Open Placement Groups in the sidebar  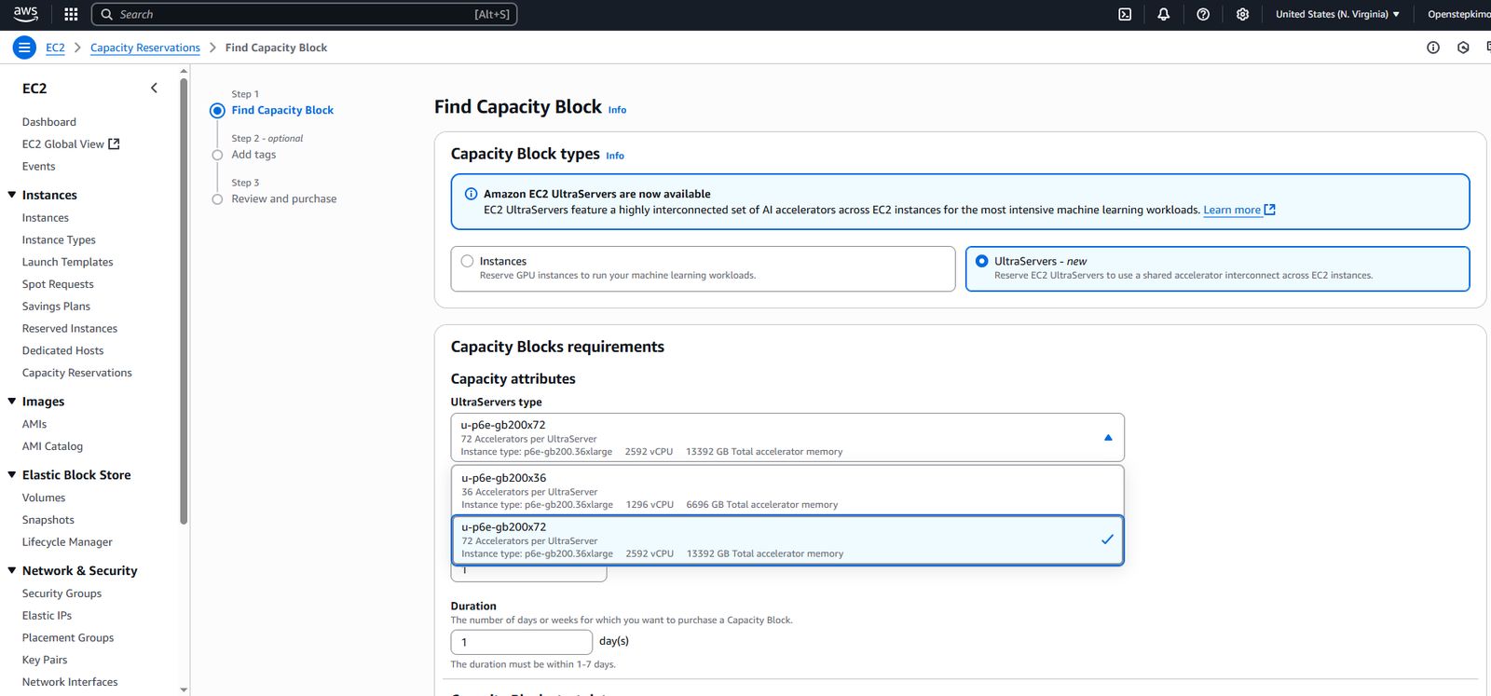[68, 638]
